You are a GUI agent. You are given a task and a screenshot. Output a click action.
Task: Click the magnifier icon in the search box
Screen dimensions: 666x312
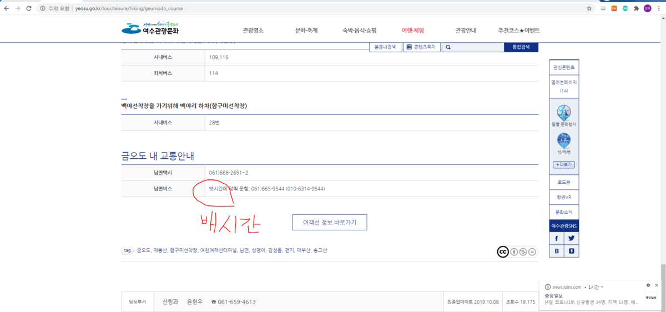click(x=448, y=48)
